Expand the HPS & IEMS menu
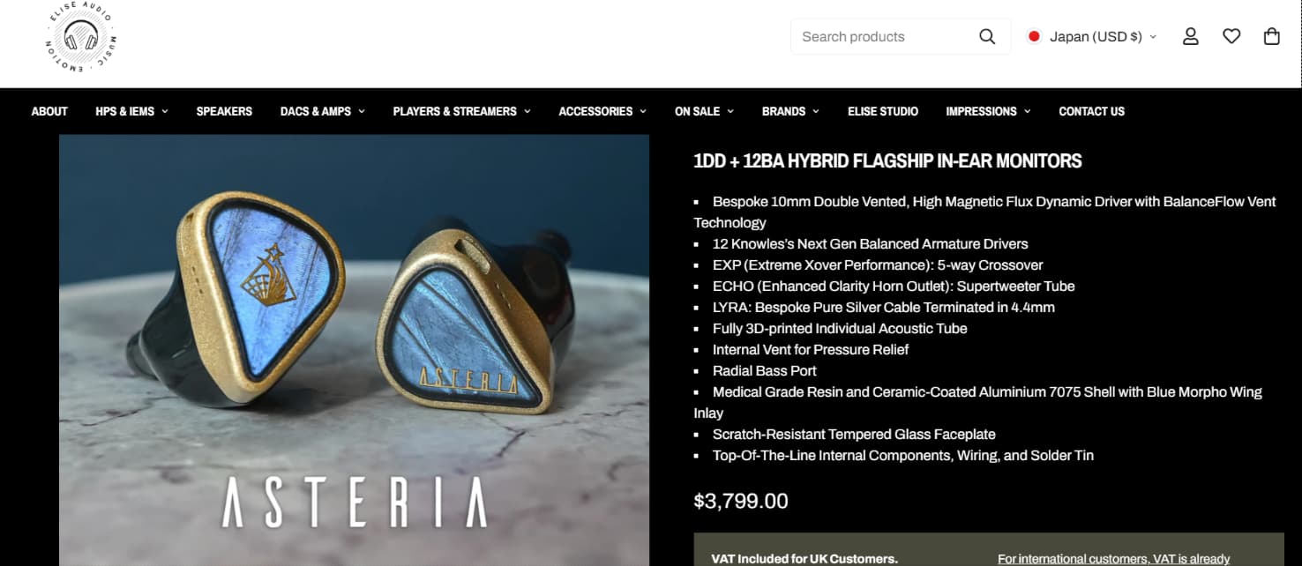This screenshot has height=566, width=1302. pyautogui.click(x=131, y=111)
